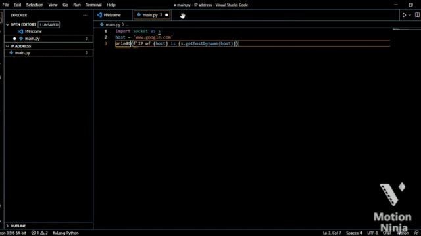Click line number 1 in gutter
Viewport: 421px width, 236px height.
(x=106, y=31)
